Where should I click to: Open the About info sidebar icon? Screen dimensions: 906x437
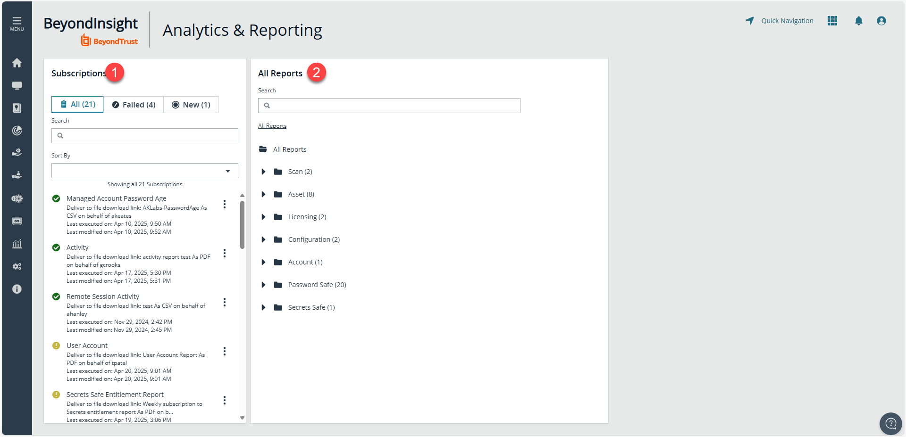pos(17,289)
